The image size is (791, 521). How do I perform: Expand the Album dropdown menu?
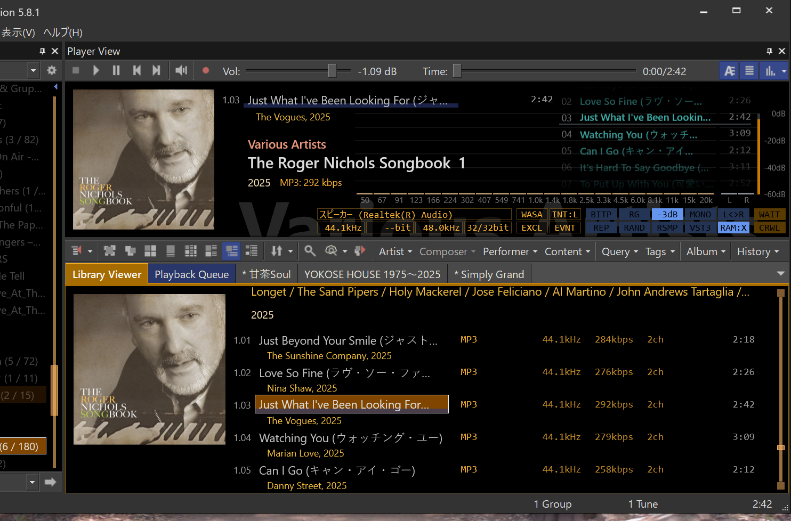706,251
